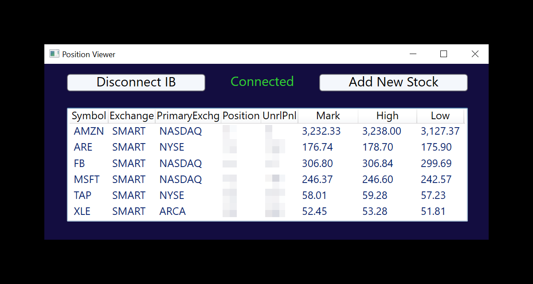Maximize the Position Viewer window

443,54
